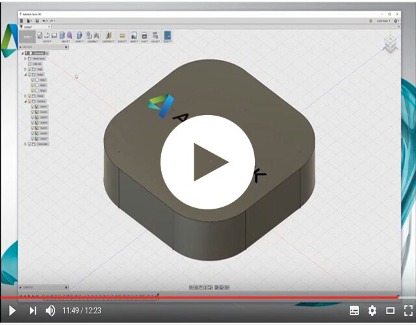416x325 pixels.
Task: Toggle the Bodies folder lightbulb
Action: click(x=30, y=75)
